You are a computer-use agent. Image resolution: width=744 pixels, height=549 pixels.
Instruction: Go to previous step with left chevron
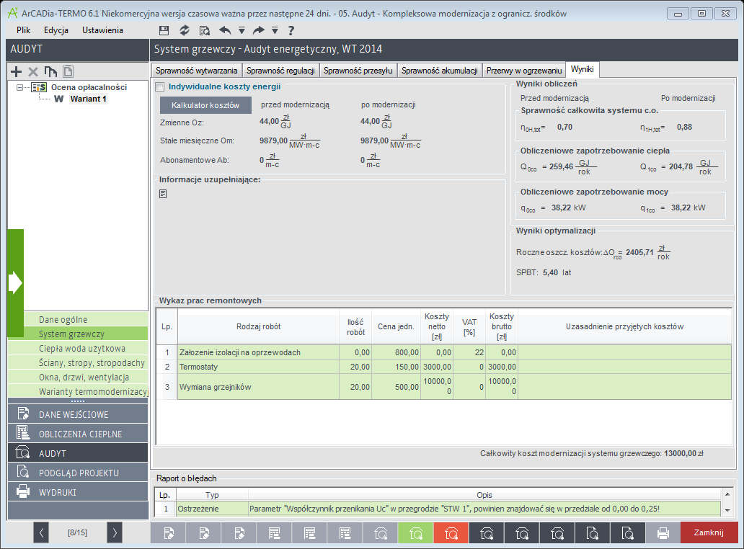[41, 532]
